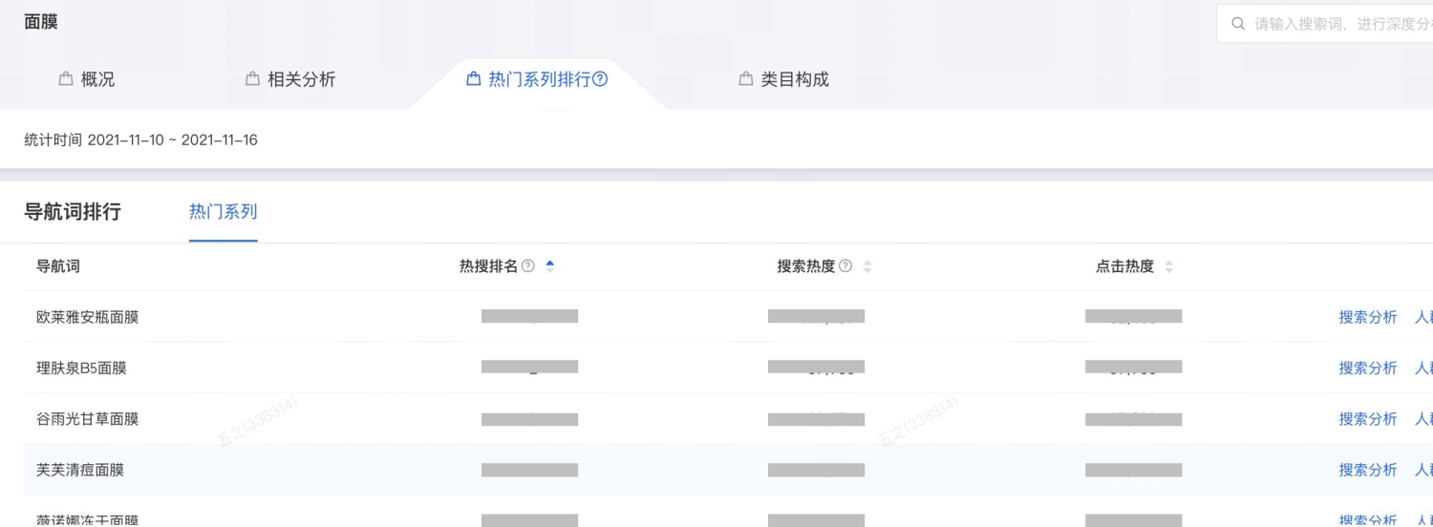Open 搜索分析 for 谷雨光甘草面膜
Image resolution: width=1433 pixels, height=527 pixels.
point(1368,419)
